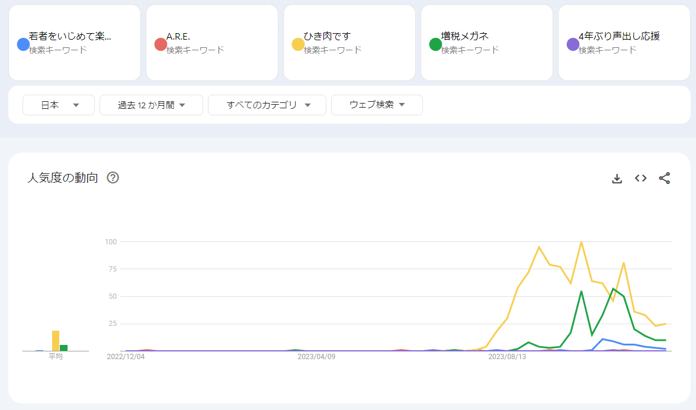The width and height of the screenshot is (696, 410).
Task: Open the embed code icon
Action: point(640,178)
